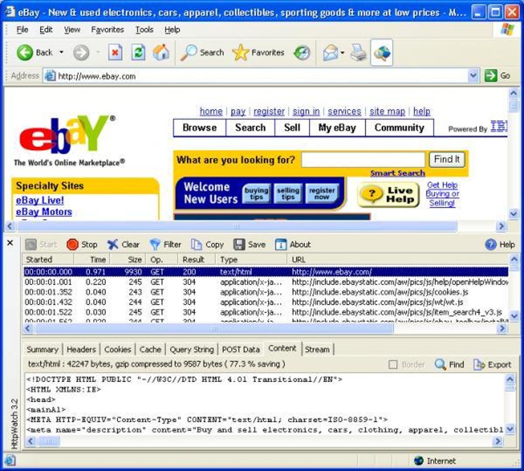The image size is (524, 471).
Task: Open the Help menu in menu bar
Action: click(172, 30)
